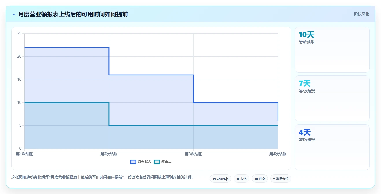Click the chart description text below the chart
381x194 pixels.
tap(102, 177)
